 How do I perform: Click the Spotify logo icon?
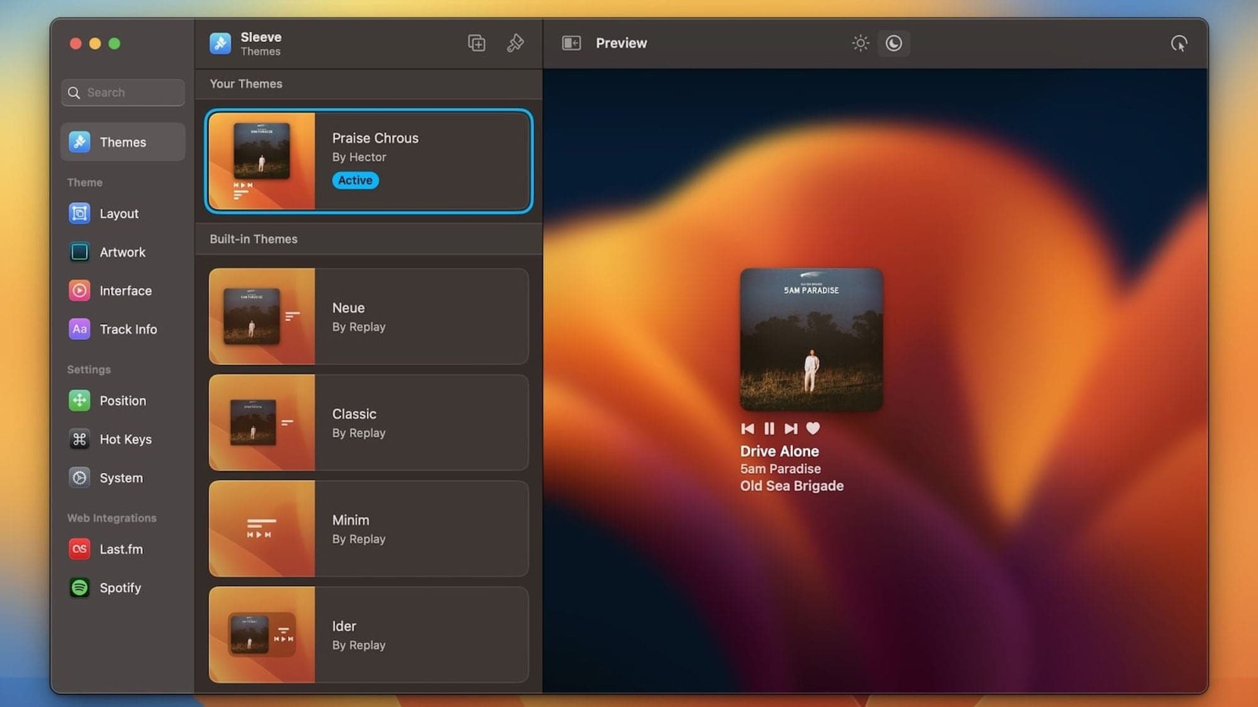coord(79,587)
